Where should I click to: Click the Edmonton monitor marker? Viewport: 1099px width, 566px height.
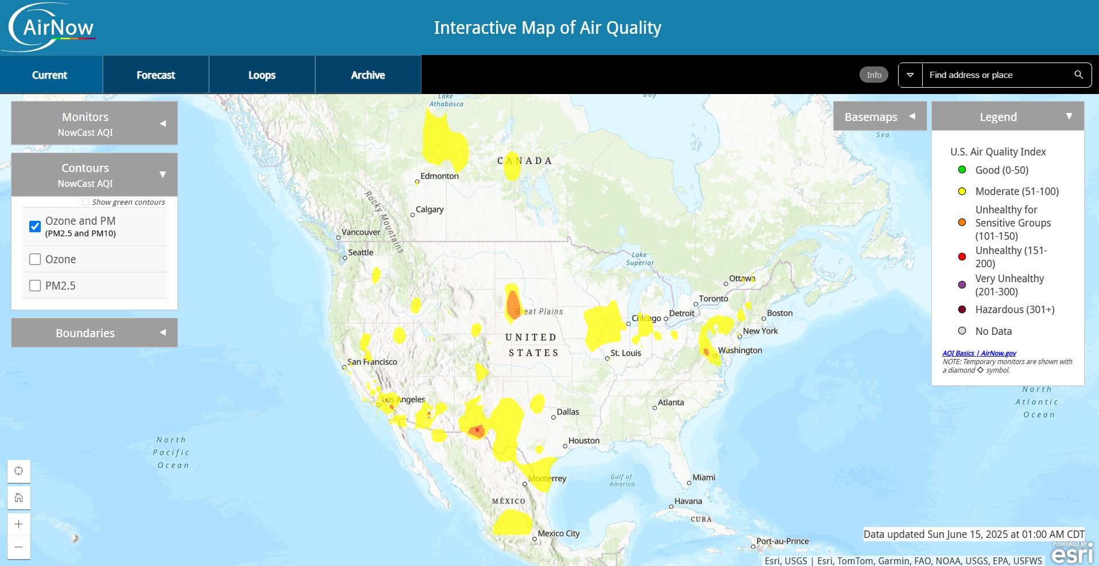coord(417,182)
